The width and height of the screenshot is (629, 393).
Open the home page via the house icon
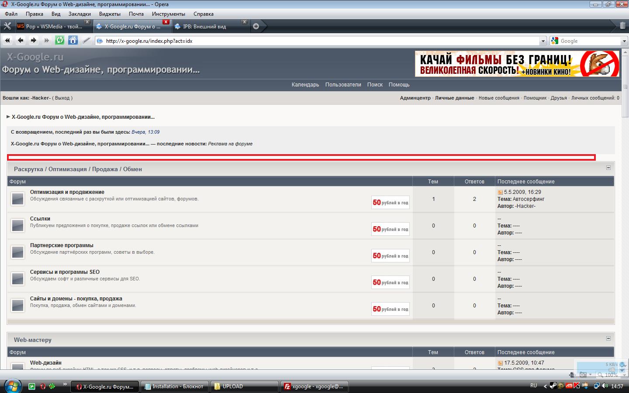[73, 41]
